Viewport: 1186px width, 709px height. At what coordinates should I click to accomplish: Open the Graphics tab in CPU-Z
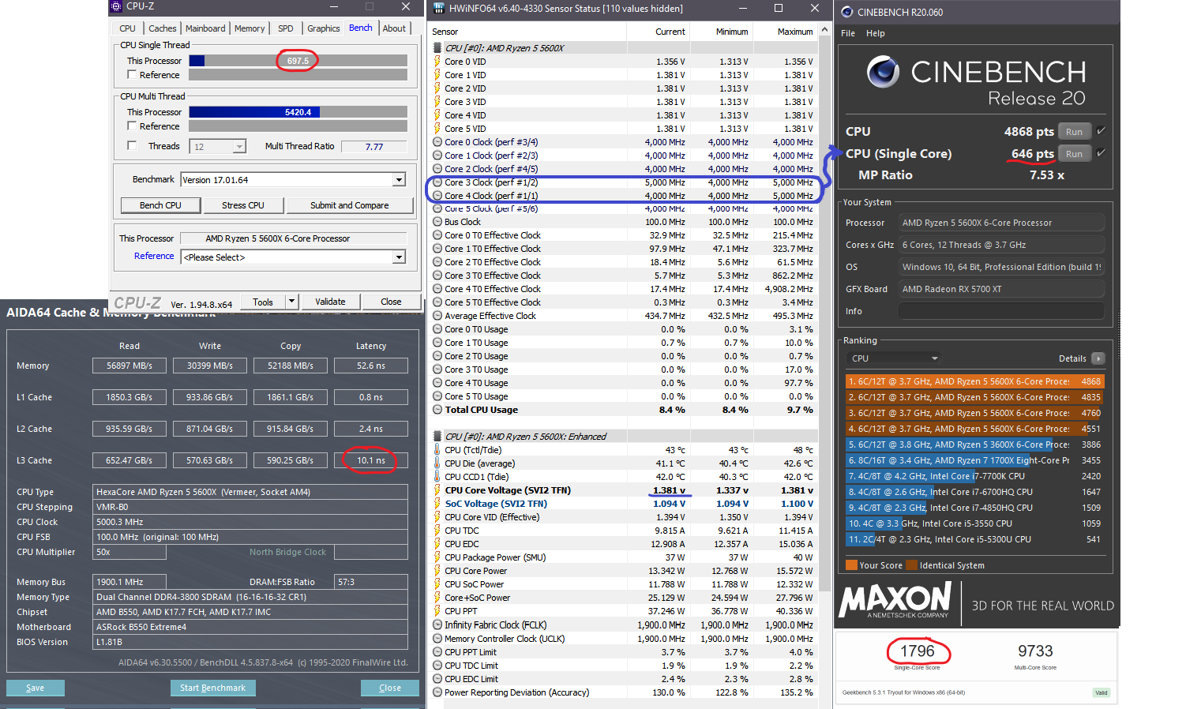coord(324,28)
